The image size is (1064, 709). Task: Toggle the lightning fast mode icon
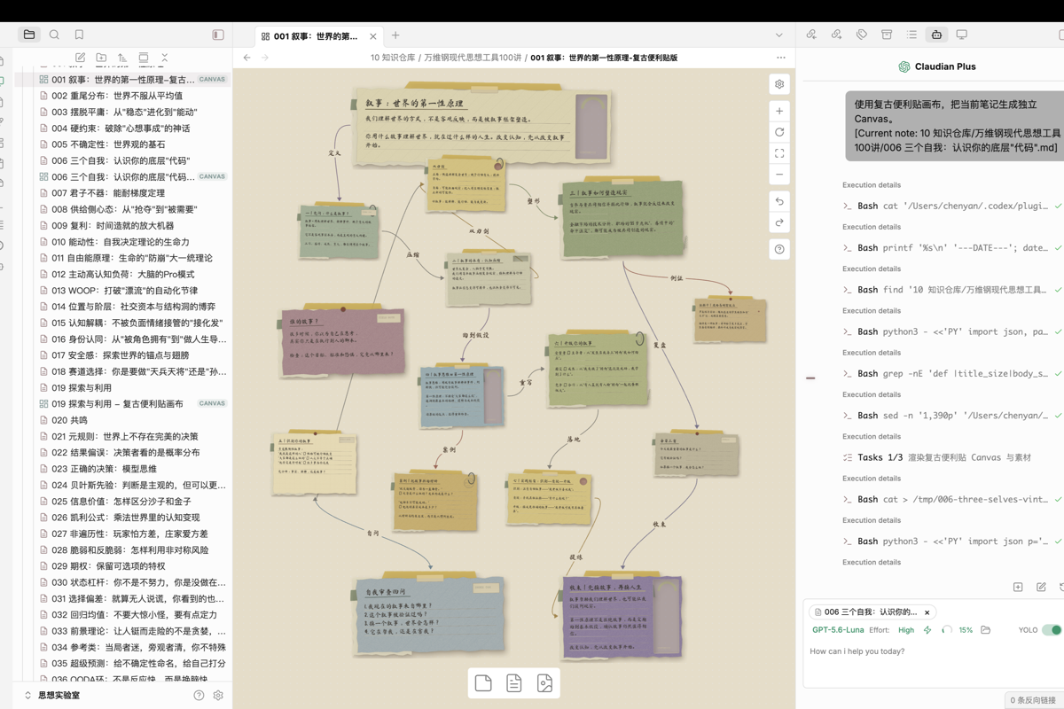click(x=927, y=630)
